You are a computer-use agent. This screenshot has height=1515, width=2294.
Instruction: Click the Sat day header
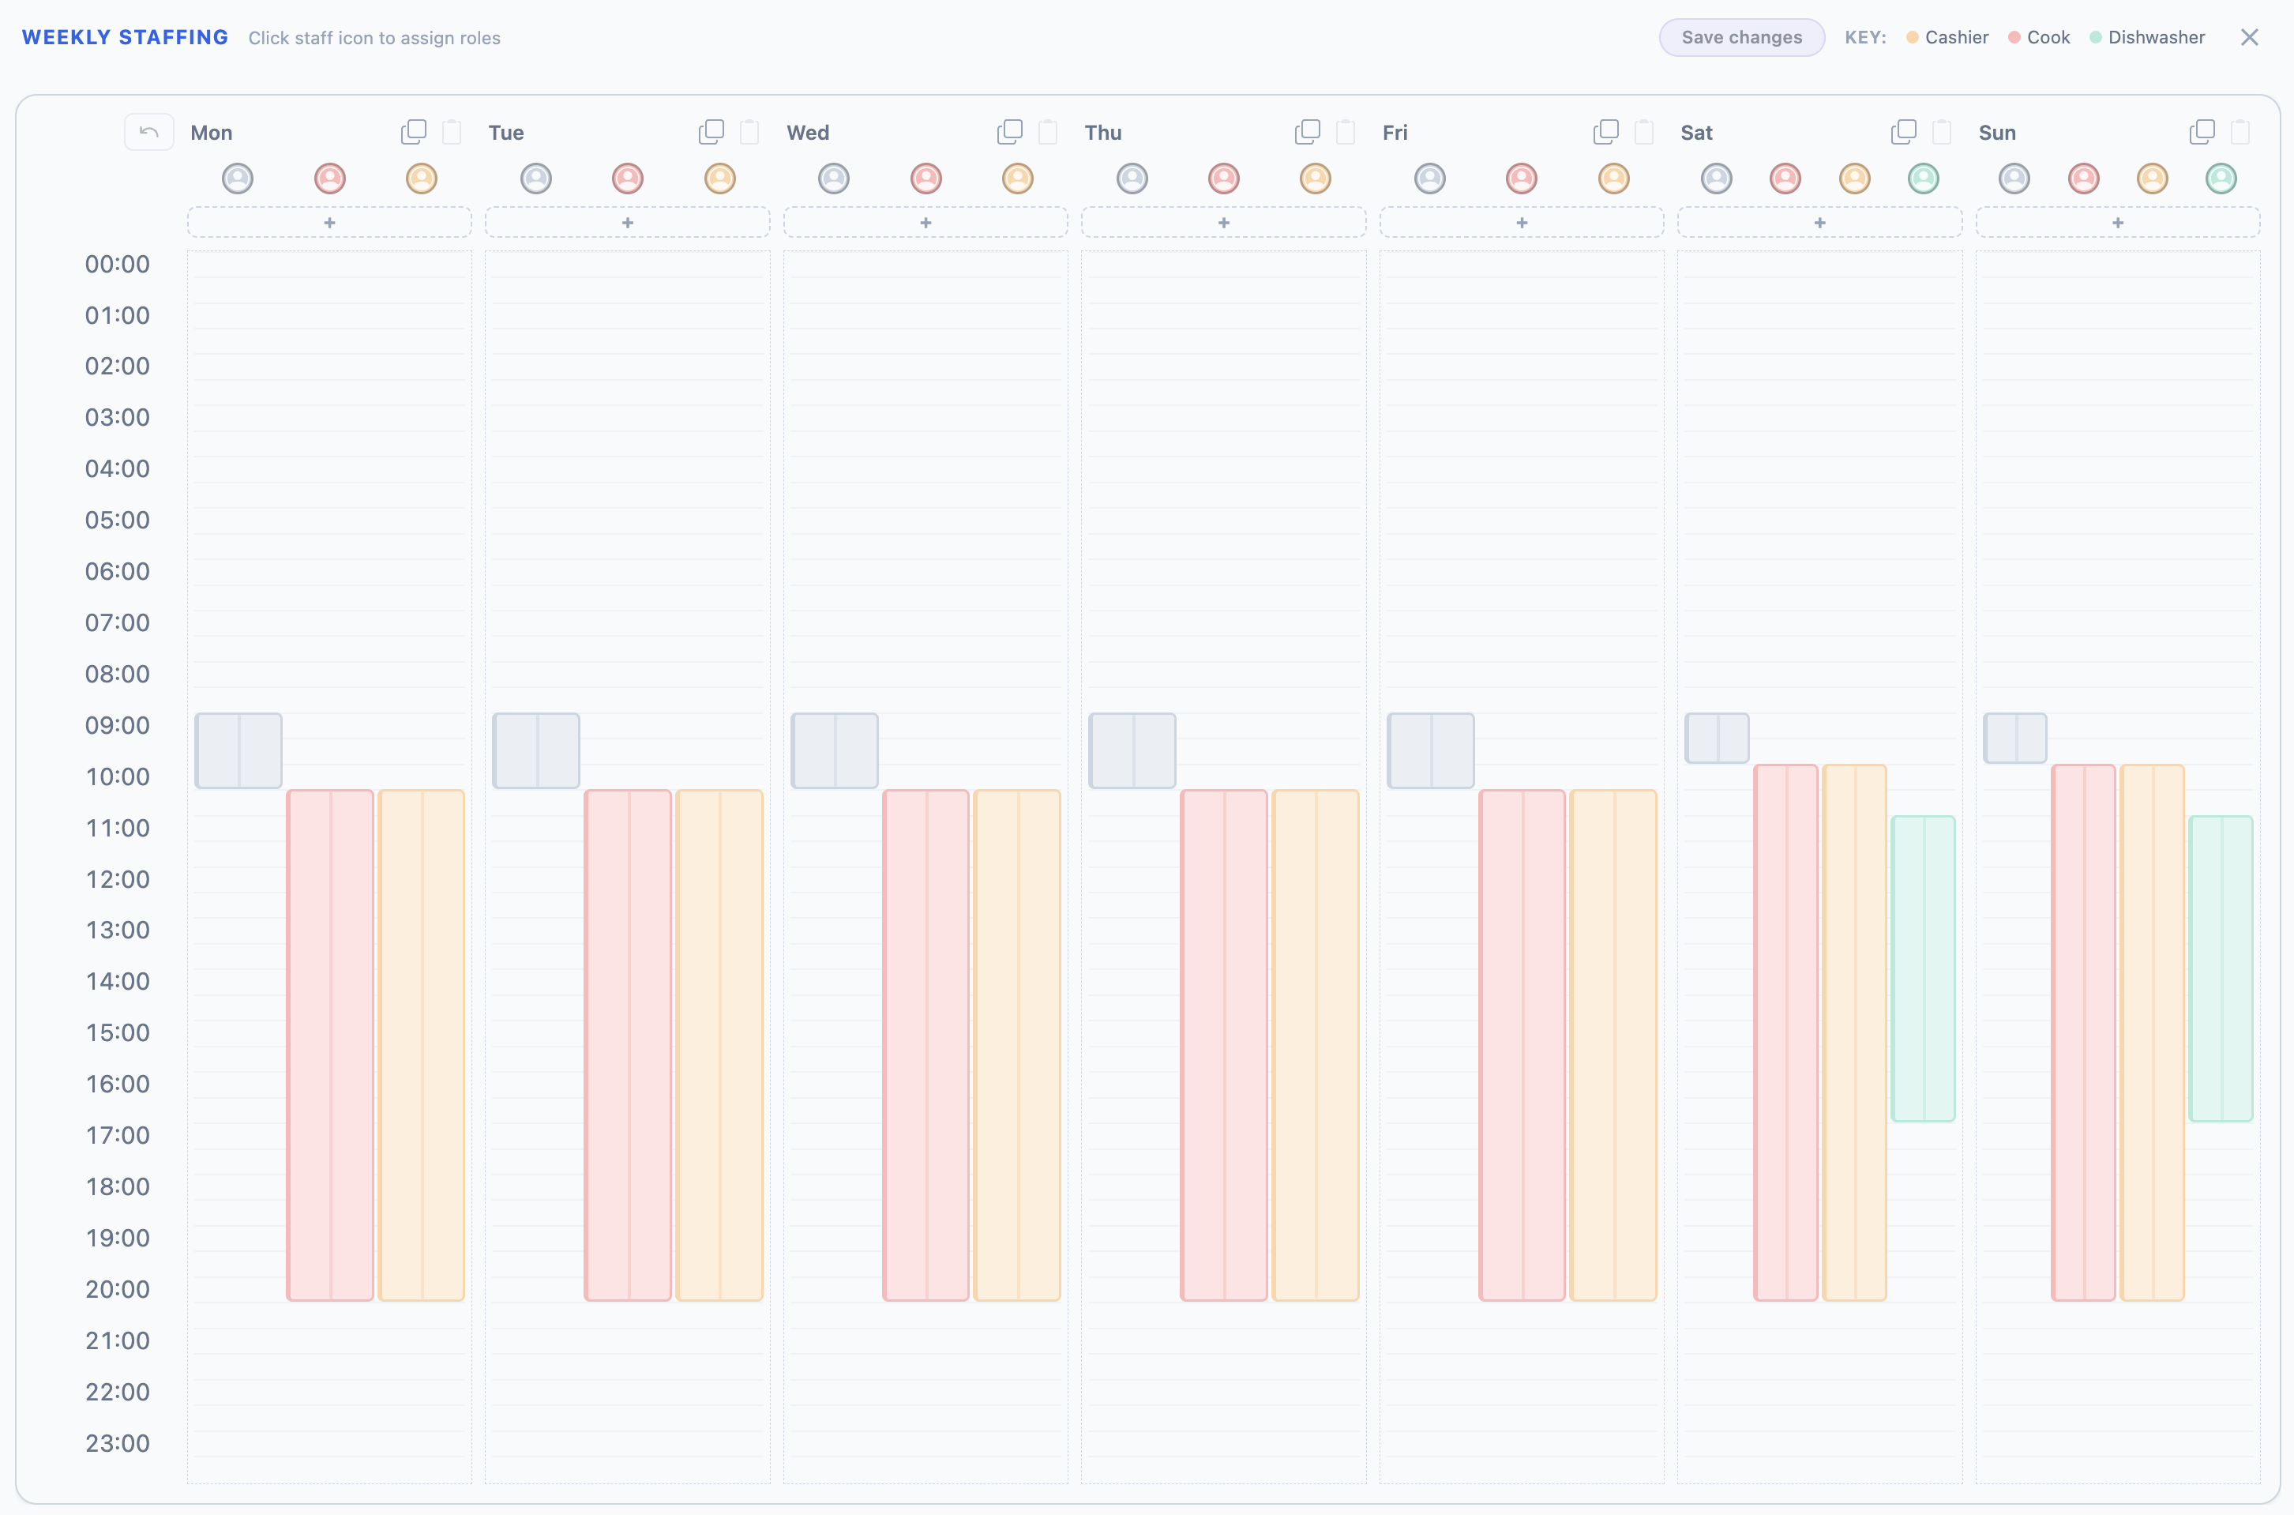[x=1697, y=133]
